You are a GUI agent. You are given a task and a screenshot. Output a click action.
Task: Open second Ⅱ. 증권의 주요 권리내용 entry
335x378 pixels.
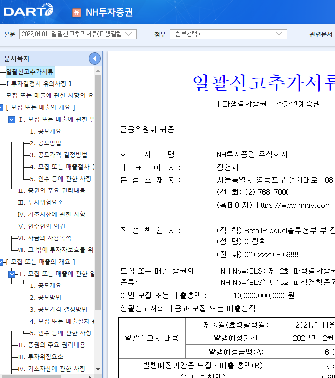[x=52, y=345]
